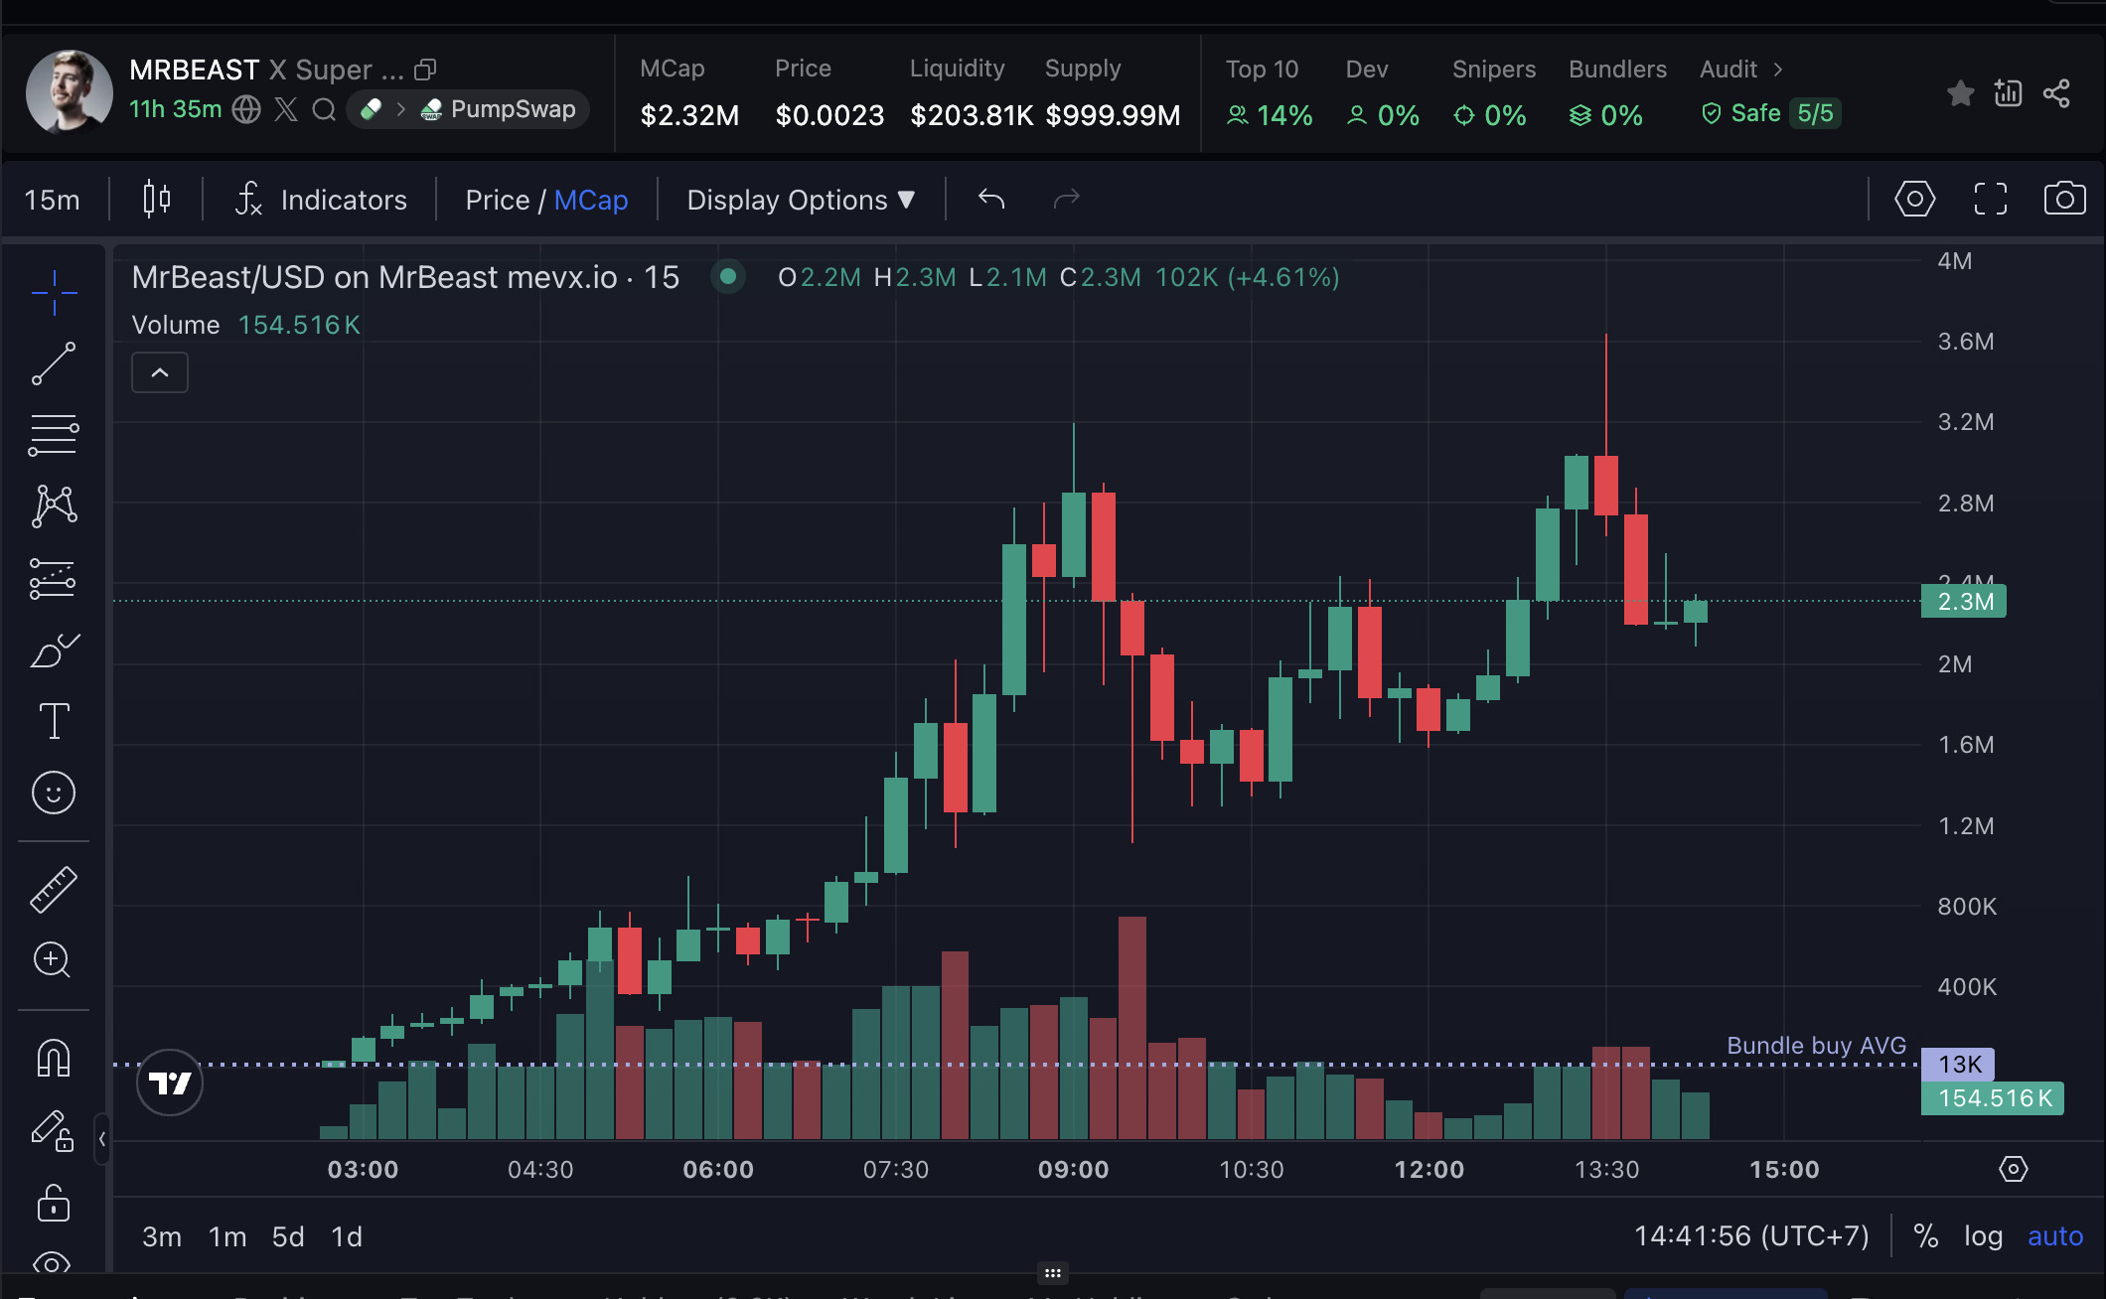
Task: Redo the chart action
Action: pos(1066,200)
